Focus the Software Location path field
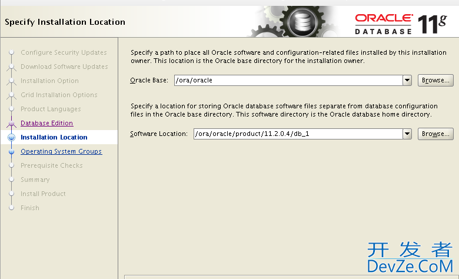Viewport: 459px width, 279px height. click(298, 134)
